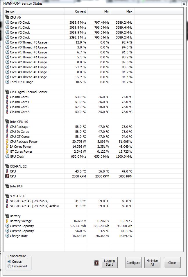Screen dimensions: 188x277
Task: Click the Max column header
Action: (x=123, y=11)
